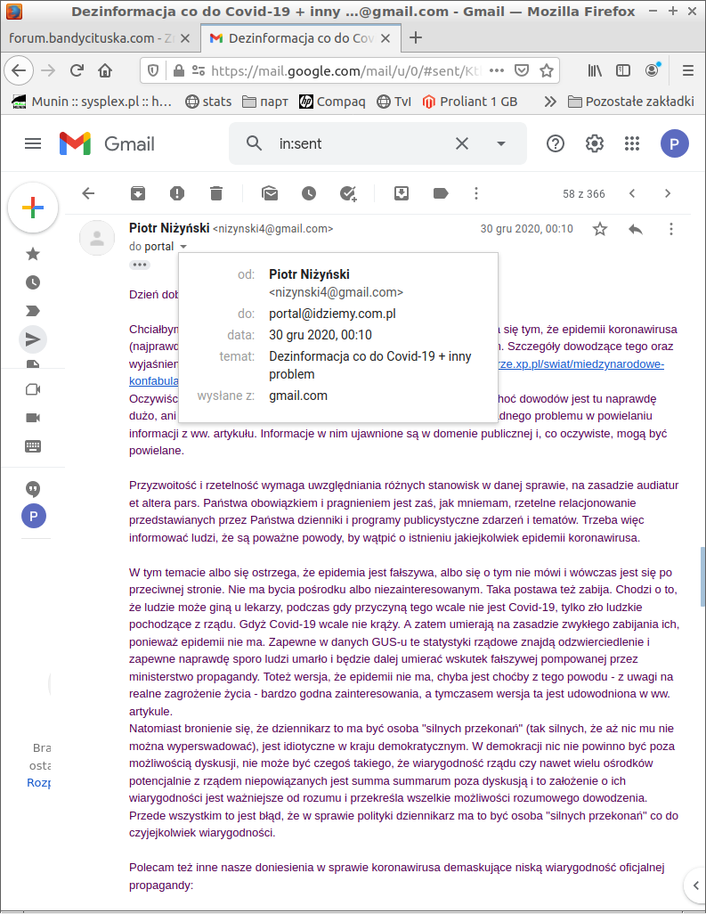
Task: Open Google account avatar P
Action: tap(675, 143)
